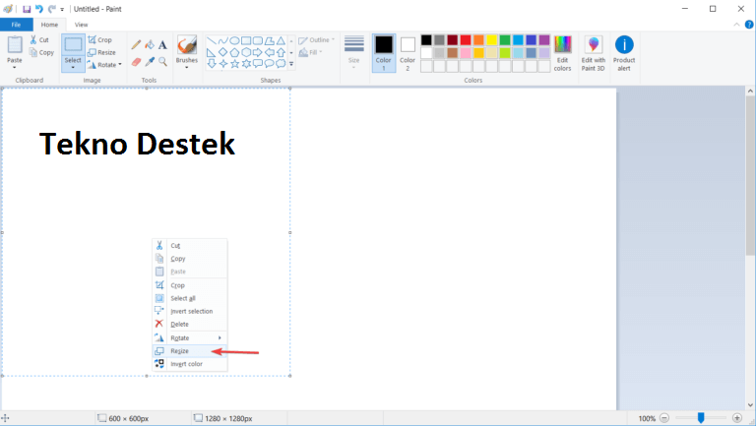Click the zoom in plus button
Viewport: 756px width, 426px height.
point(737,418)
